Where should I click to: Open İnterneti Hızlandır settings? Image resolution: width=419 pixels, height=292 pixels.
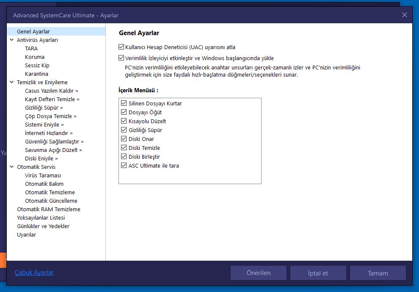[49, 133]
